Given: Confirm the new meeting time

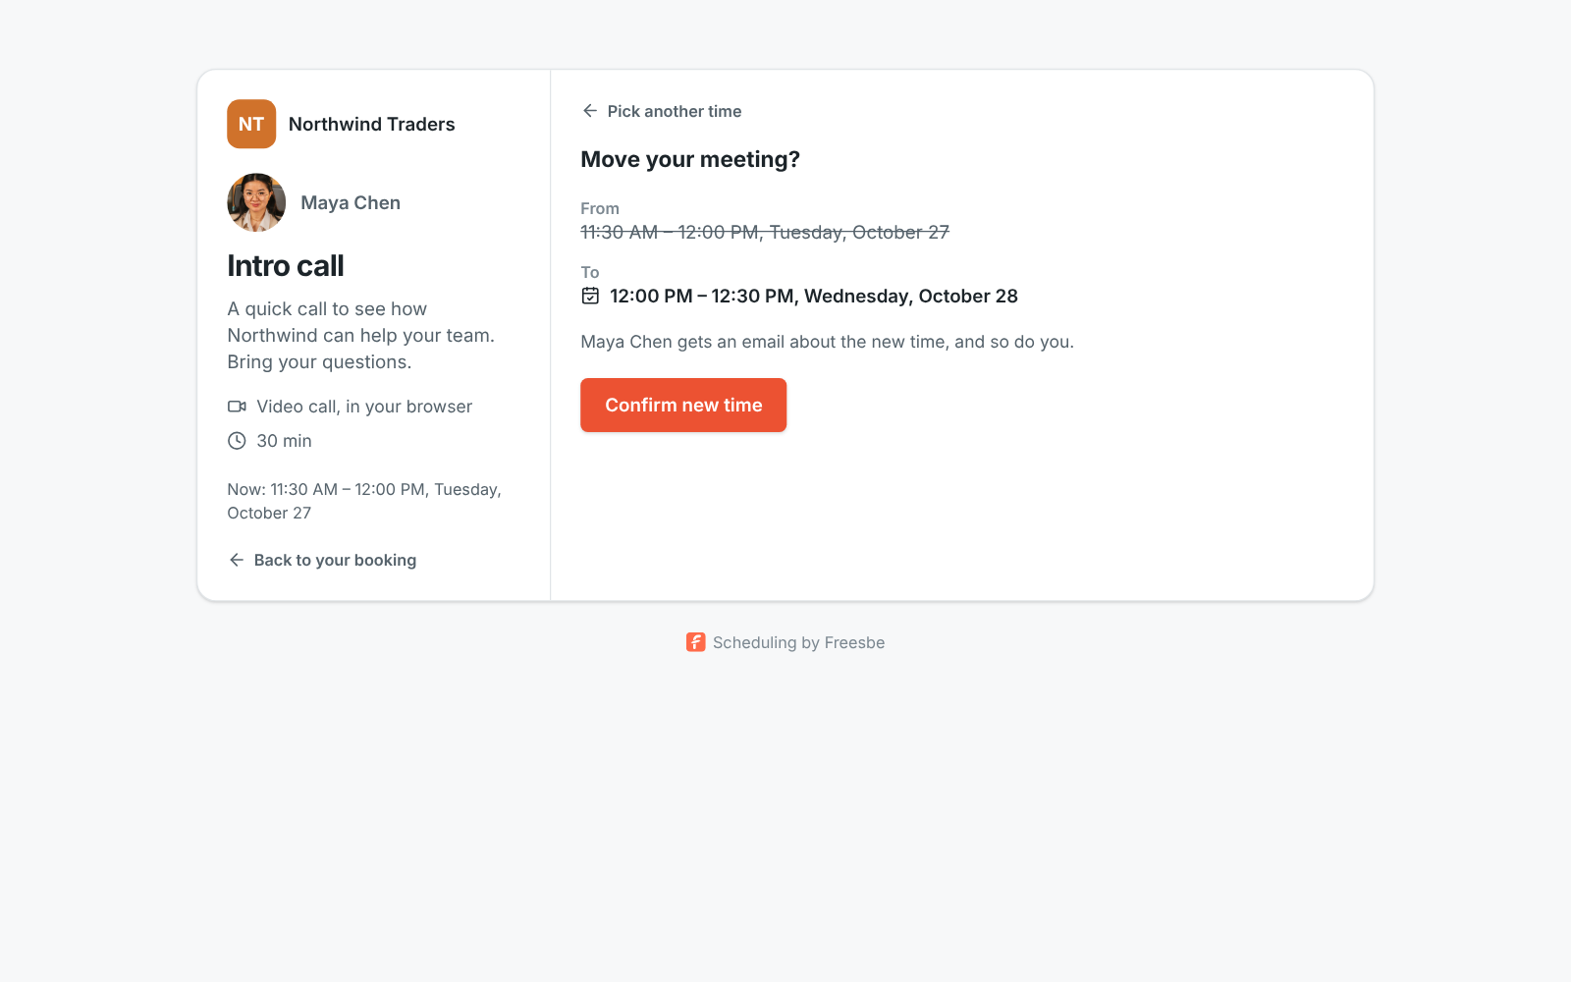Looking at the screenshot, I should point(683,405).
